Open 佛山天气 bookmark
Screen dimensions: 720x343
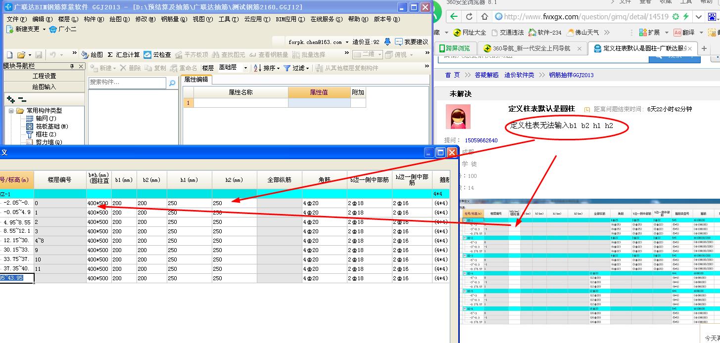click(582, 33)
